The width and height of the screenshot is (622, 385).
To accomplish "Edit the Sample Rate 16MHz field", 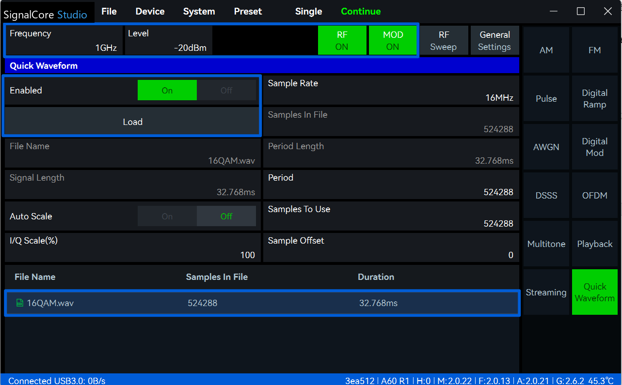I will pyautogui.click(x=391, y=91).
